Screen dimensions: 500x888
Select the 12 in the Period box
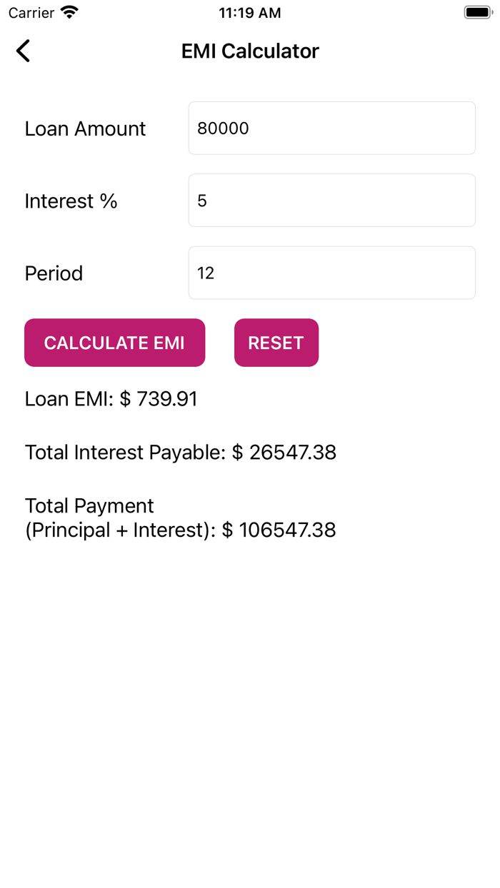point(206,273)
